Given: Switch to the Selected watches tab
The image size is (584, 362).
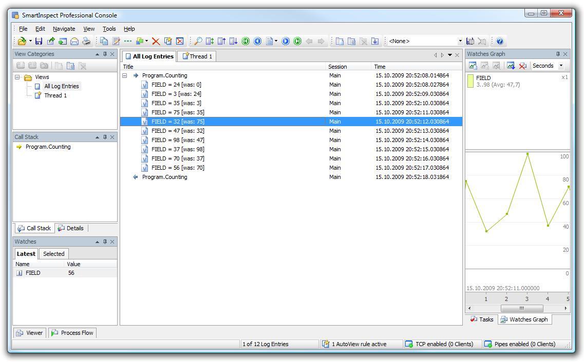Looking at the screenshot, I should pyautogui.click(x=53, y=254).
